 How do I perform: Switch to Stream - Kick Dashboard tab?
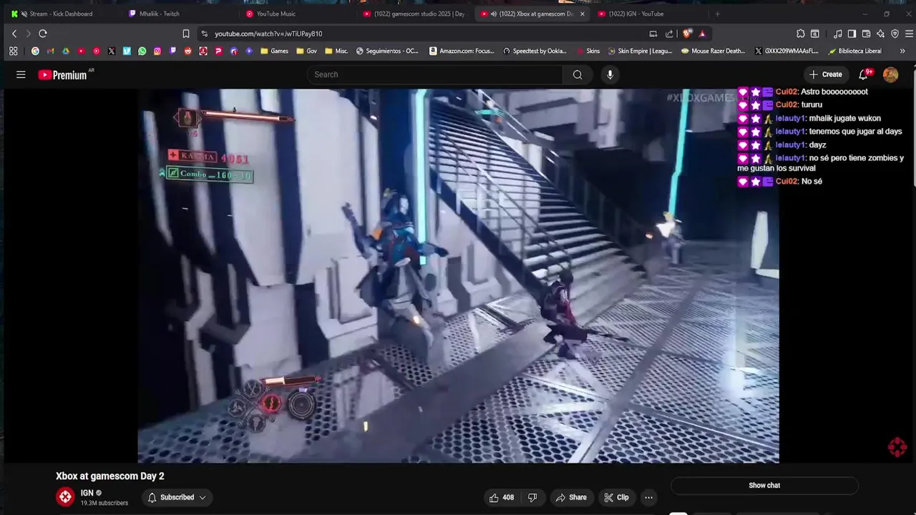tap(62, 14)
